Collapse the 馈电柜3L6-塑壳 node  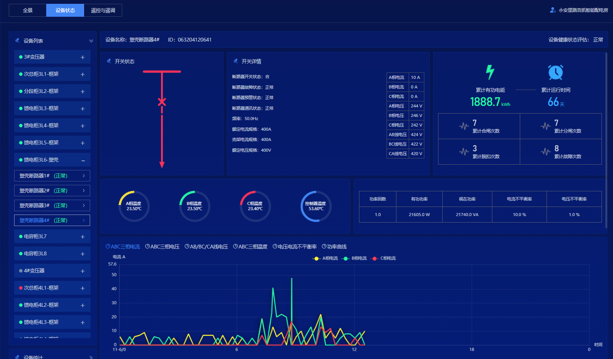coord(83,160)
